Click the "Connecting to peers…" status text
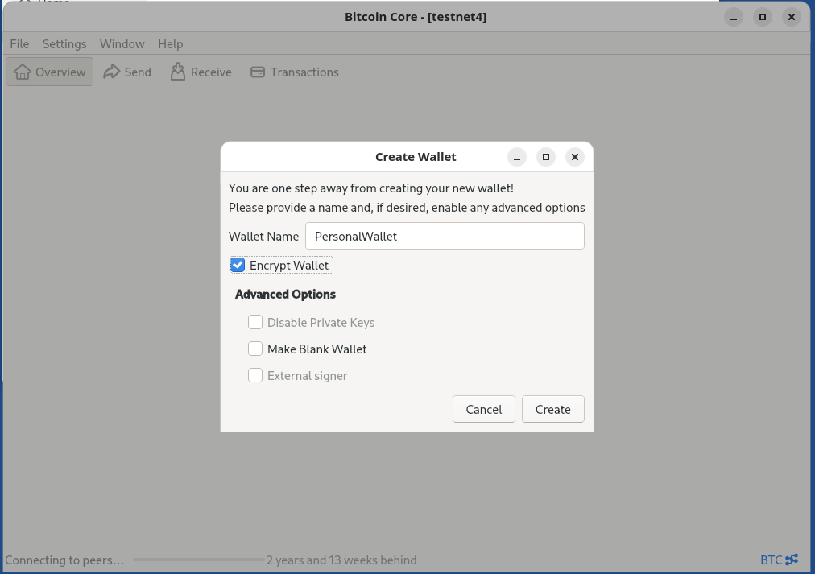 click(x=64, y=560)
